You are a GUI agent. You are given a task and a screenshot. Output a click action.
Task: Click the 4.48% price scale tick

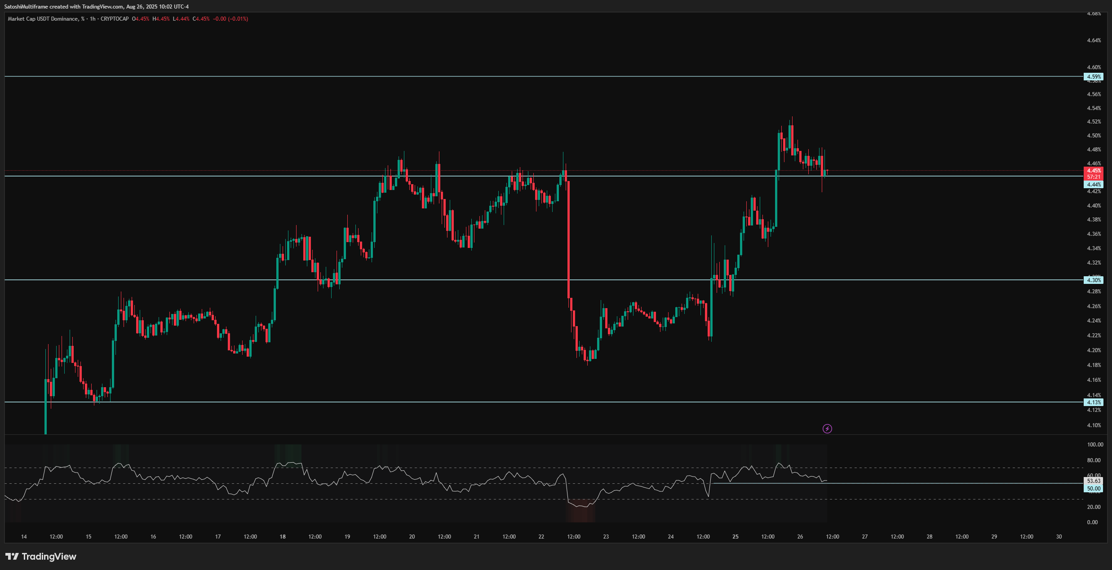(1094, 150)
